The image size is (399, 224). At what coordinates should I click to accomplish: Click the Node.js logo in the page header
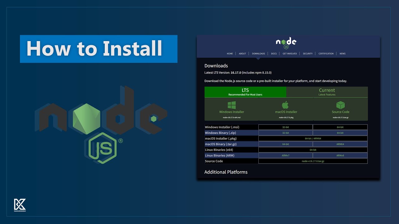point(286,43)
